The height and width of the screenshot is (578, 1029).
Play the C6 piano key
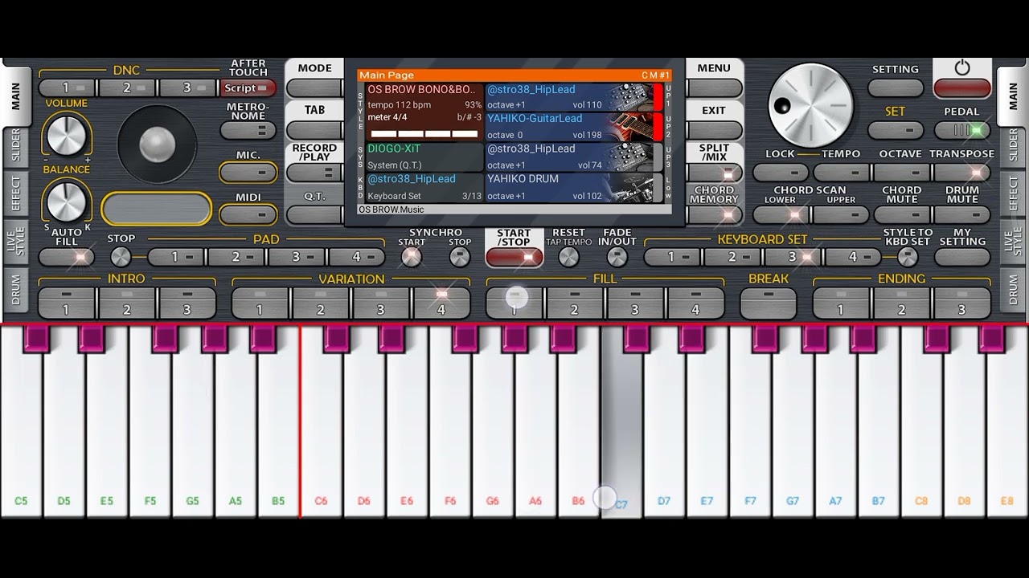(321, 421)
